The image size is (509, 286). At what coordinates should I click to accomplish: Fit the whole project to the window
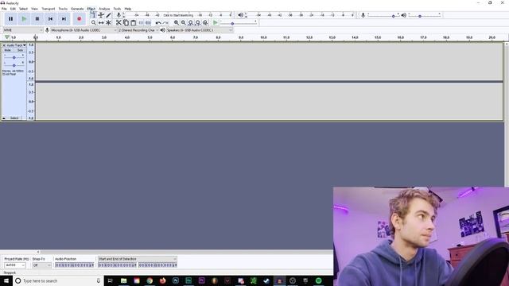pyautogui.click(x=198, y=23)
